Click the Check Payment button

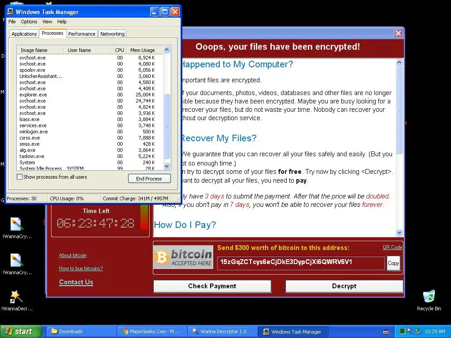coord(212,286)
